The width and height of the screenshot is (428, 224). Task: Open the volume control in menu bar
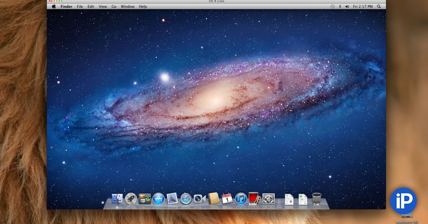[x=347, y=6]
